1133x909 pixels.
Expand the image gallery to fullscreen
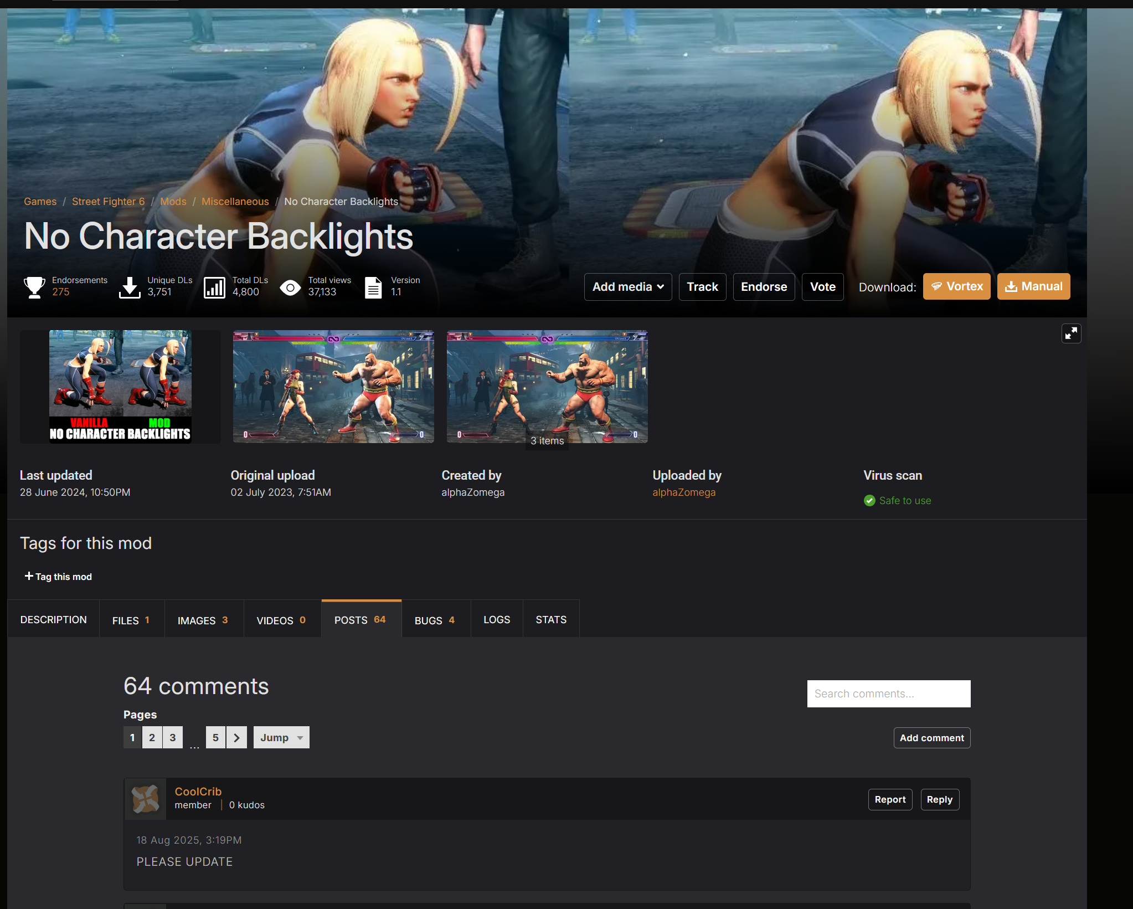1071,333
